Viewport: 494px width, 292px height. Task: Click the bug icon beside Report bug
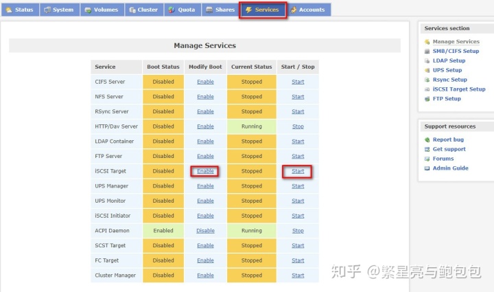[x=427, y=139]
